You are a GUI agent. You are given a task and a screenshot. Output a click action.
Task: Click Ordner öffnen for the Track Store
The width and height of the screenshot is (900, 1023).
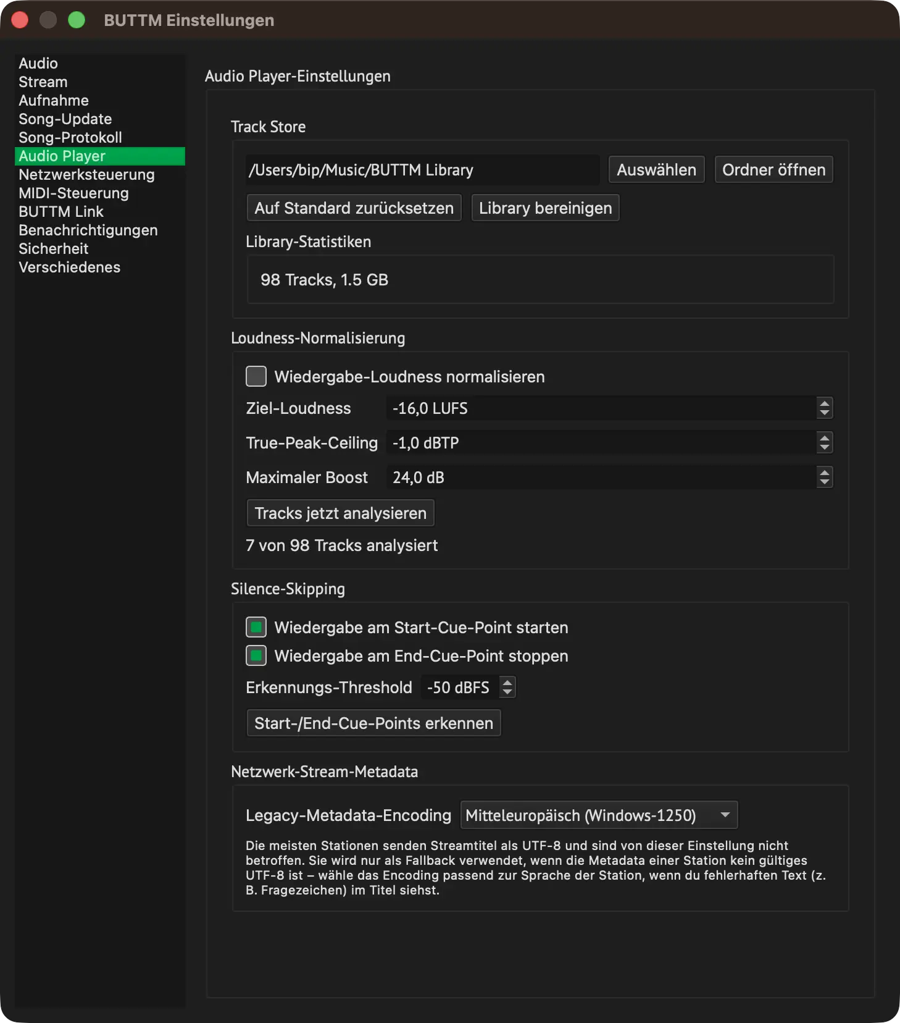(x=773, y=170)
